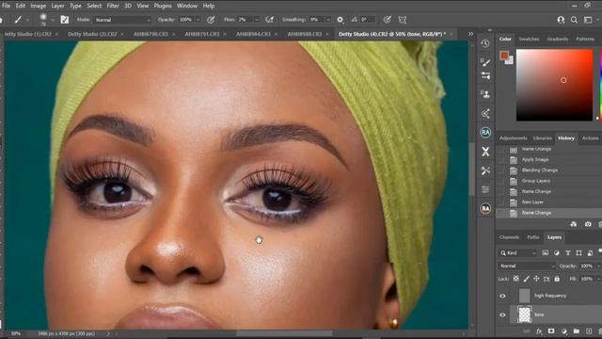Viewport: 602px width, 339px height.
Task: Click the foreground color swatch
Action: click(504, 56)
